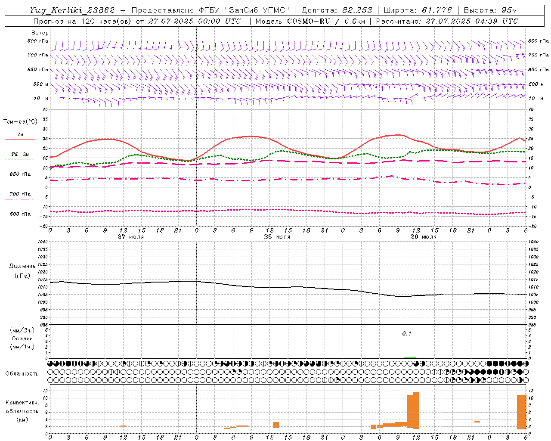This screenshot has height=441, width=551.
Task: Click the station name Yug_Korliki_23862
Action: pyautogui.click(x=72, y=10)
